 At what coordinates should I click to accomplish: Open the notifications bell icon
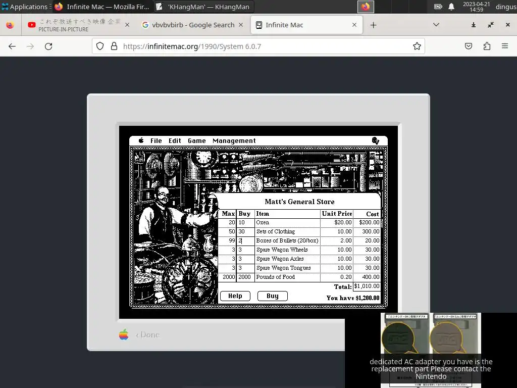pos(451,7)
